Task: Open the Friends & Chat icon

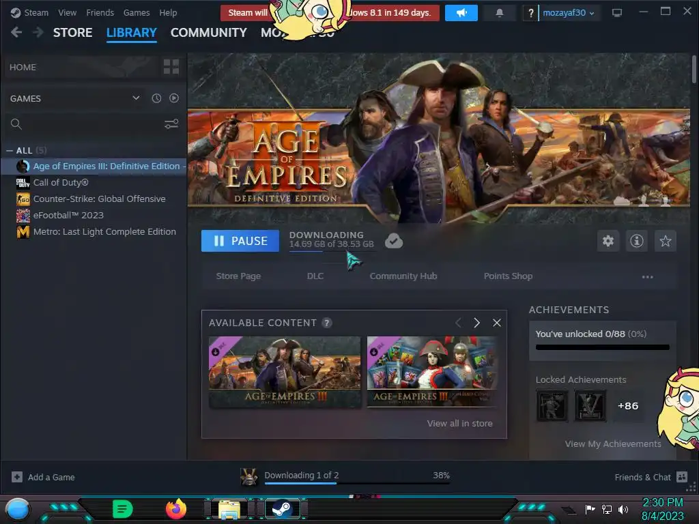Action: tap(682, 477)
